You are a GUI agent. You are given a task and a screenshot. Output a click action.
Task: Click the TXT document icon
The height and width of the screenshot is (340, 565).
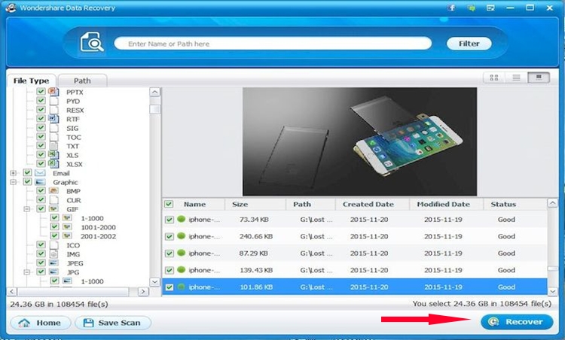tap(54, 146)
